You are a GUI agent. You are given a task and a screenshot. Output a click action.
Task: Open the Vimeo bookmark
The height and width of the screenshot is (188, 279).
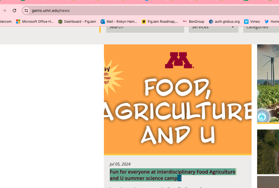[252, 21]
